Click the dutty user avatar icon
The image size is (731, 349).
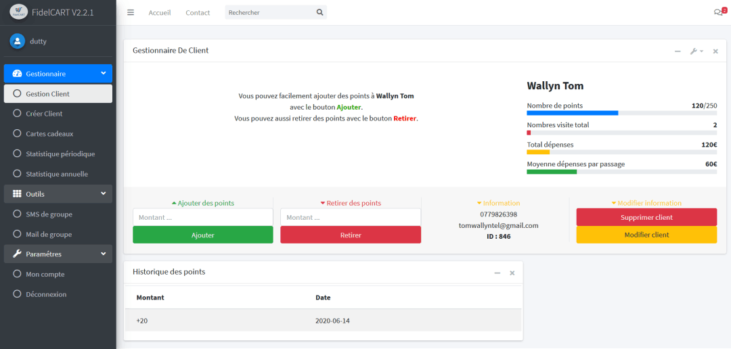click(17, 41)
